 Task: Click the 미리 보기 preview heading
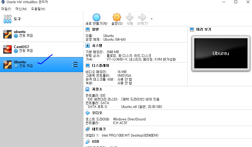tap(204, 30)
